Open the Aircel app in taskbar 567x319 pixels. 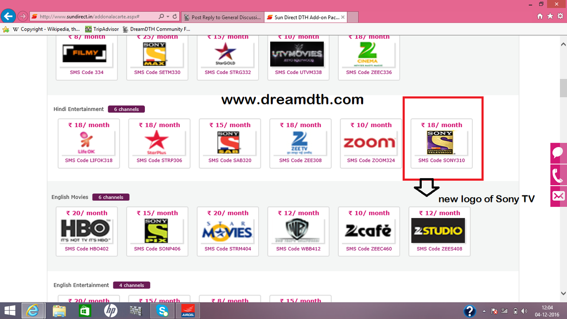coord(188,311)
